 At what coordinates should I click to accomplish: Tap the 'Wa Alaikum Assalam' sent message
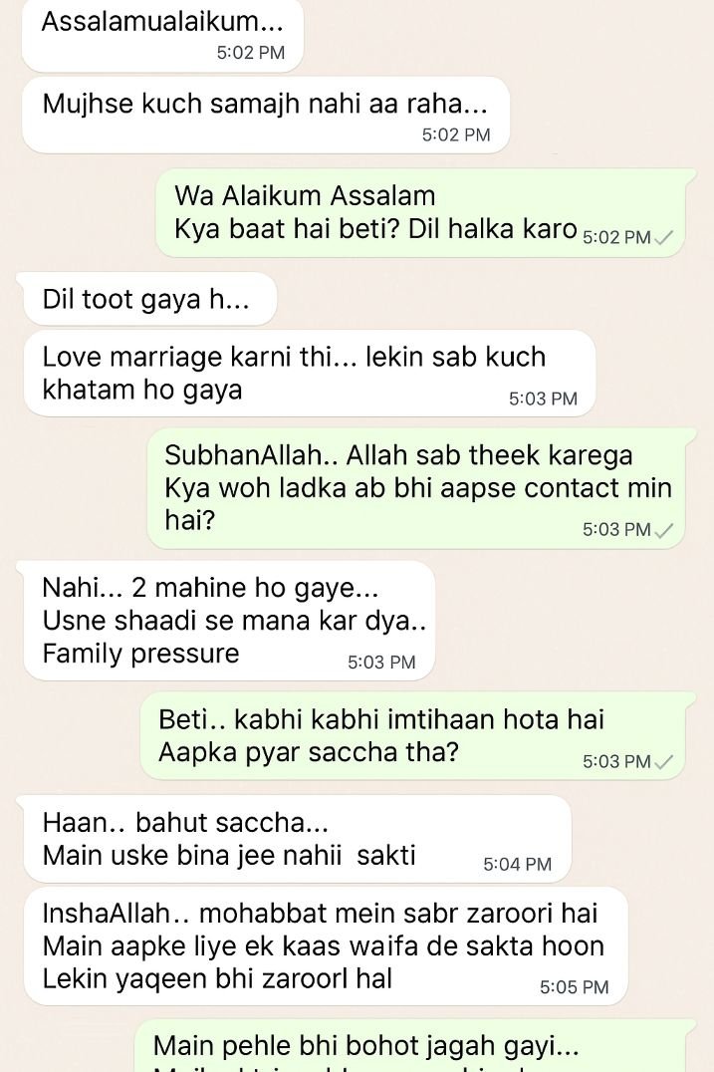(x=419, y=213)
